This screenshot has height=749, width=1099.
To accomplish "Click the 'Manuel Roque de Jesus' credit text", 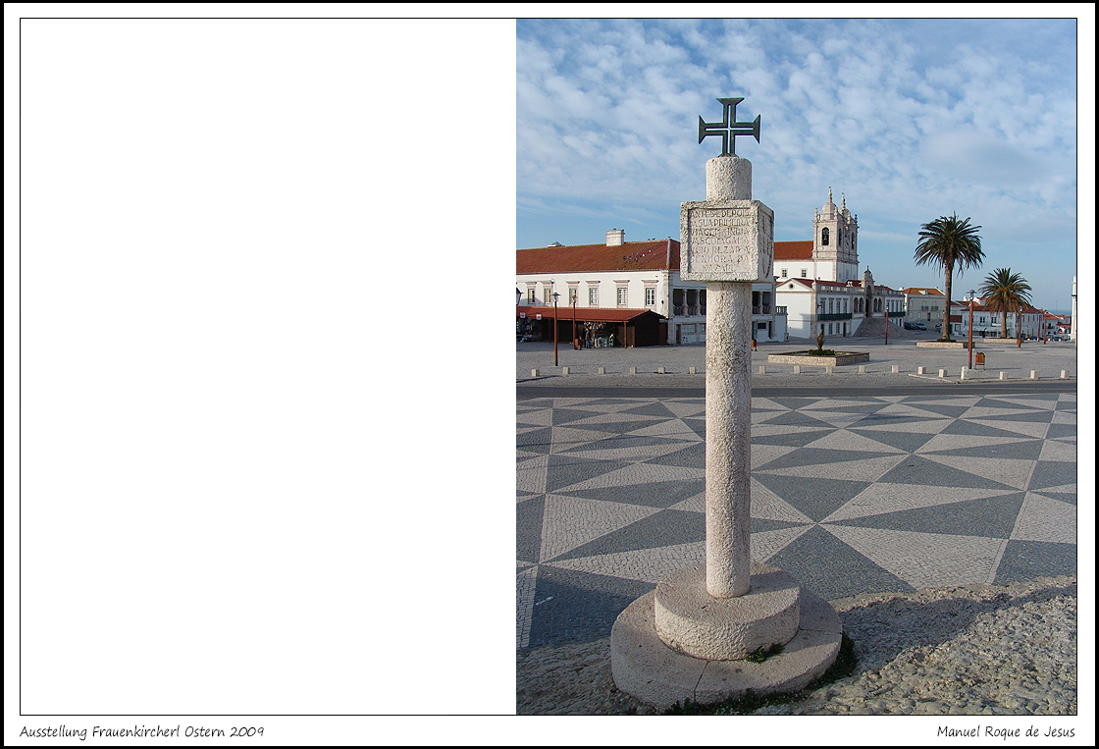I will pos(1005,731).
